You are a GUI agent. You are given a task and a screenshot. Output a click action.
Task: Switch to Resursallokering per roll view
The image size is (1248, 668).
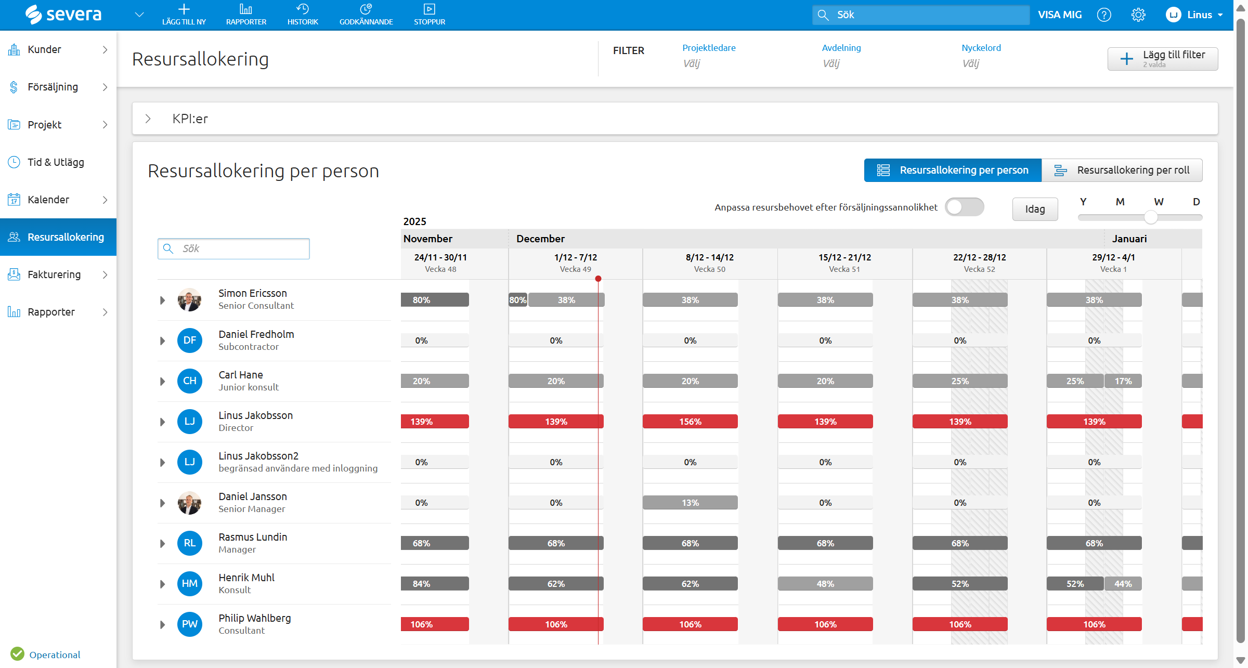(x=1122, y=170)
